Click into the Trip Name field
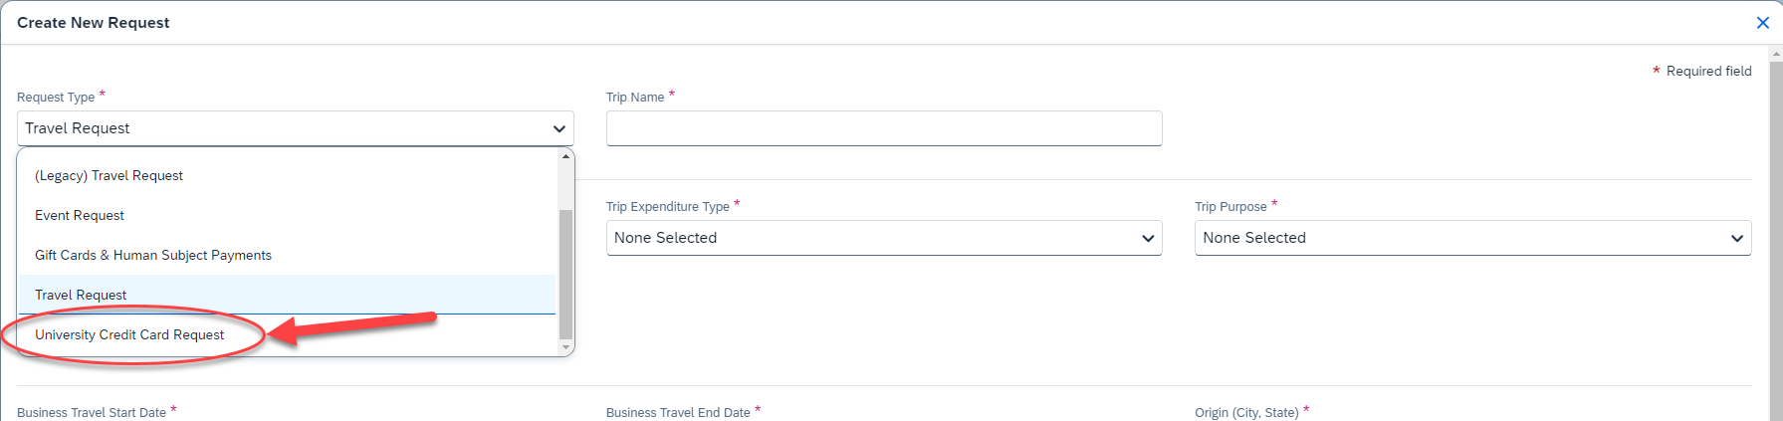Screen dimensions: 1783x421 (883, 128)
